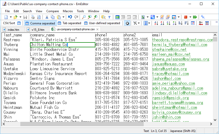Click the Save disk icon
Screen dimensions: 219x134
pos(25,17)
